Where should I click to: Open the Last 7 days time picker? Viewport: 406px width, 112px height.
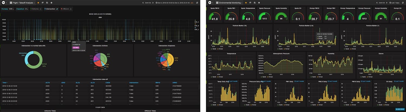(394, 3)
